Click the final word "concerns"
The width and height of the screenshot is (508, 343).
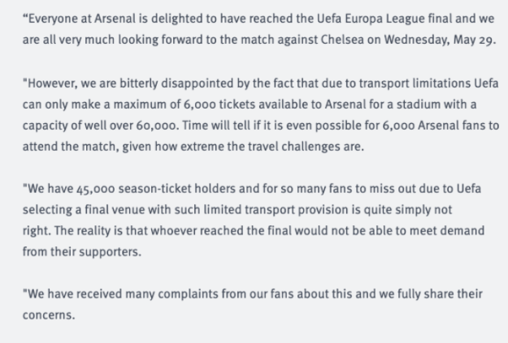47,316
